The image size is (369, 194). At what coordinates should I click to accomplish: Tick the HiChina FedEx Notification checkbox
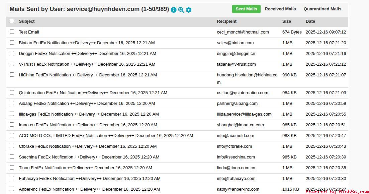12,75
